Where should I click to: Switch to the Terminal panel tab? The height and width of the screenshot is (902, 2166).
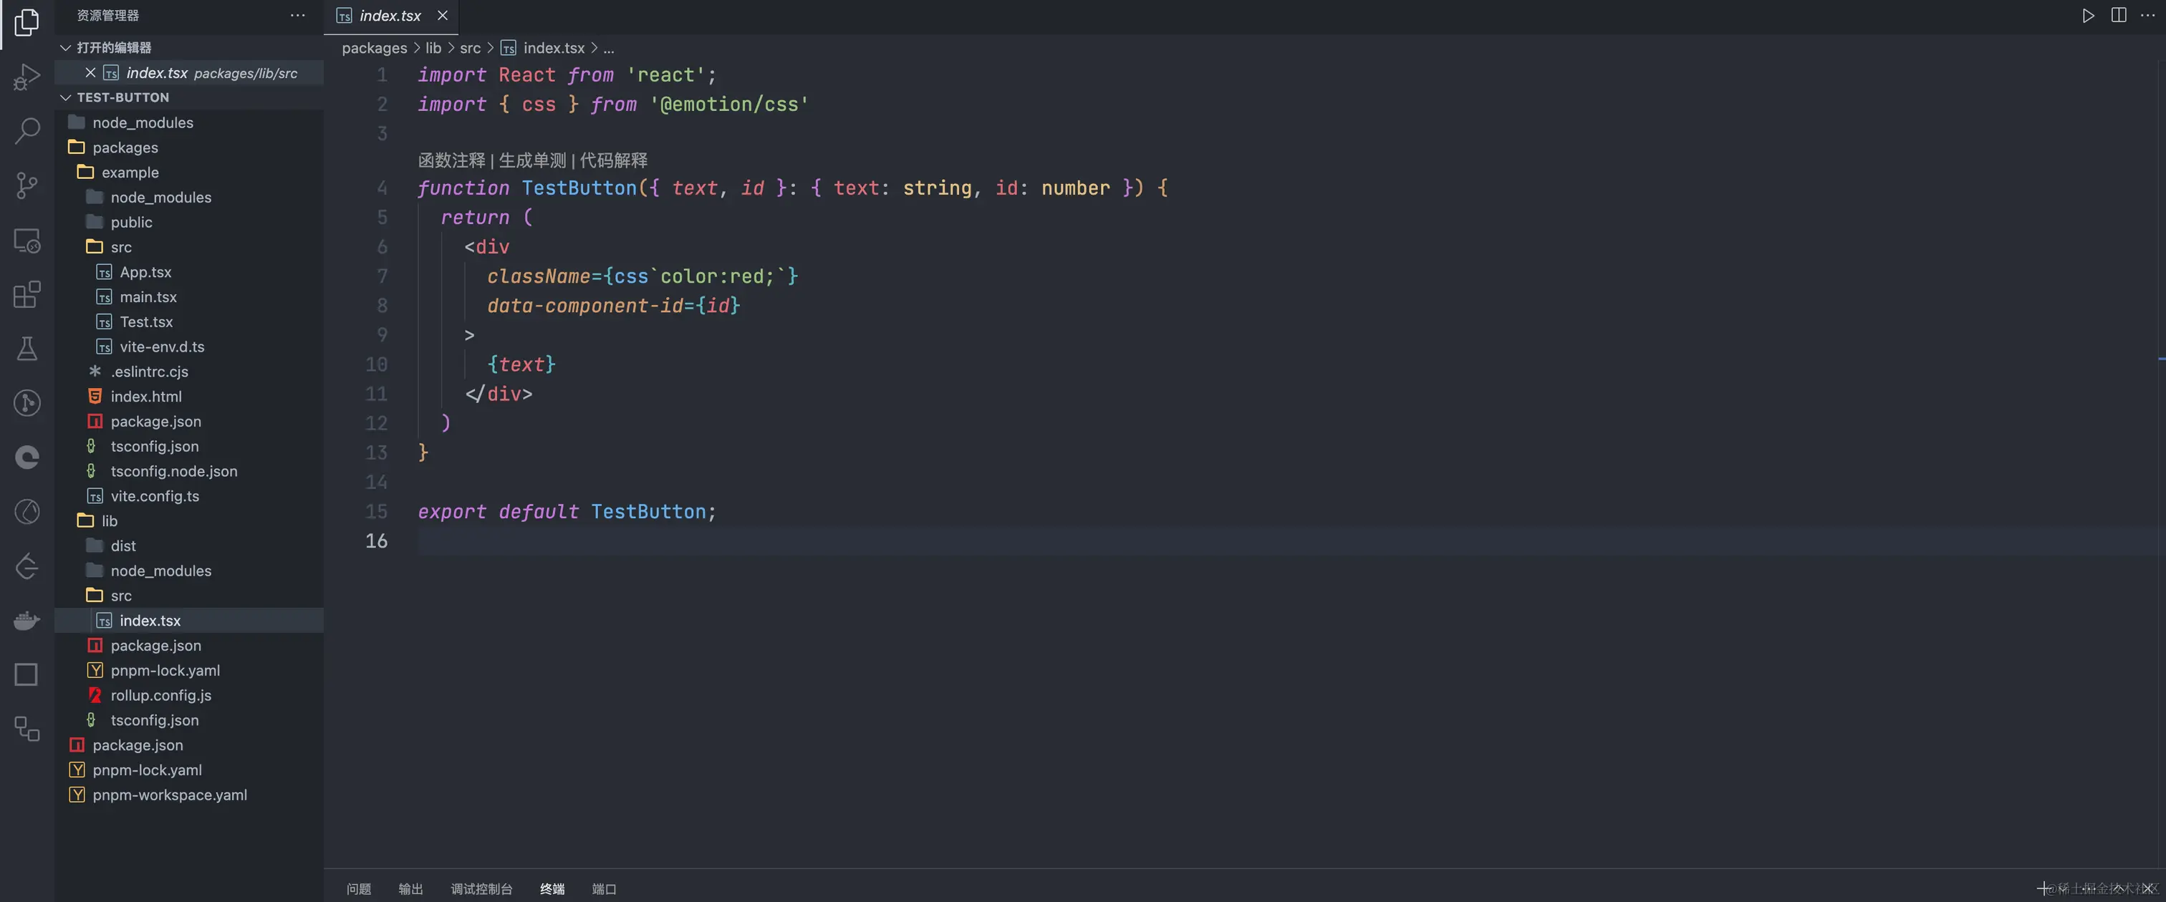(552, 888)
